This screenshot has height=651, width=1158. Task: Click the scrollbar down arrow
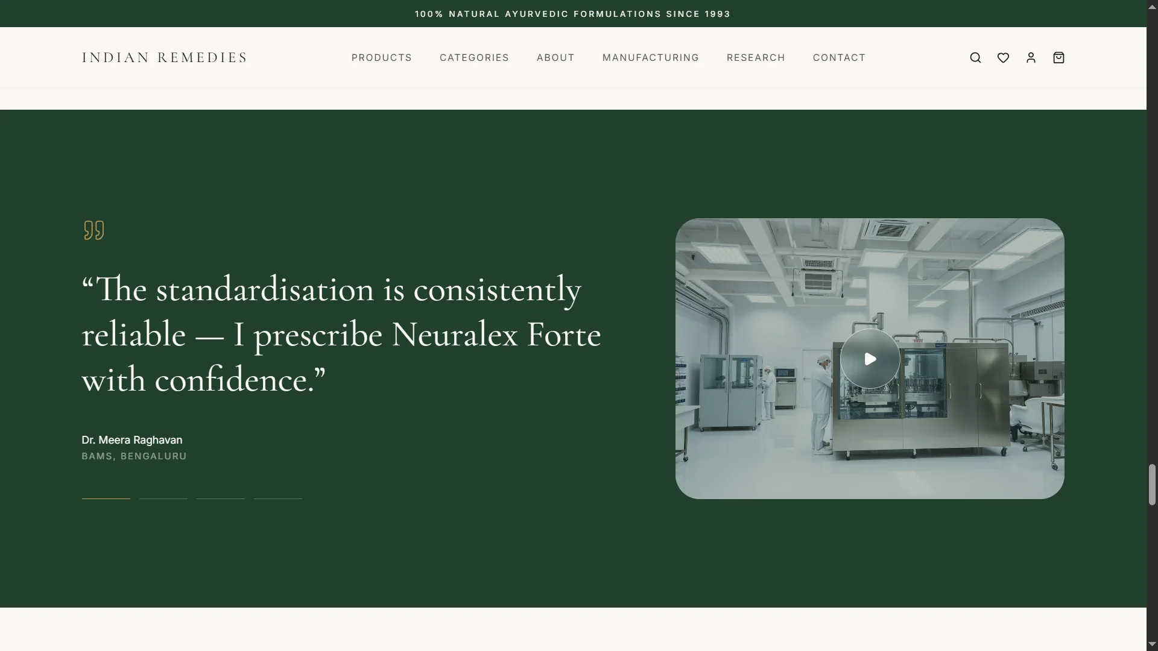1152,645
